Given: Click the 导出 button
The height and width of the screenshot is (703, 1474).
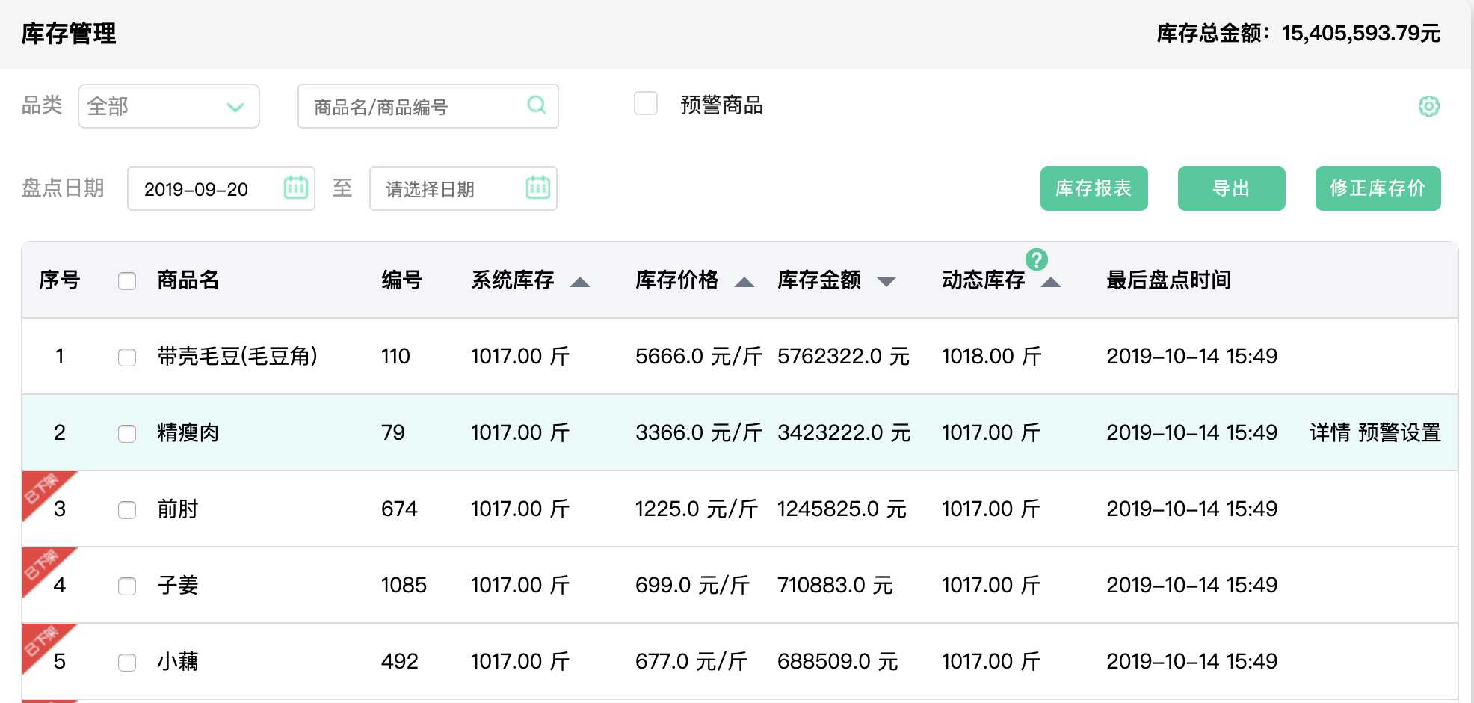Looking at the screenshot, I should [x=1231, y=188].
